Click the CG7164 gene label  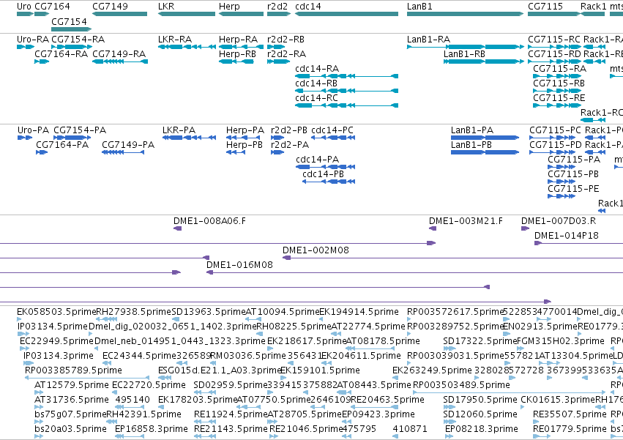coord(52,7)
